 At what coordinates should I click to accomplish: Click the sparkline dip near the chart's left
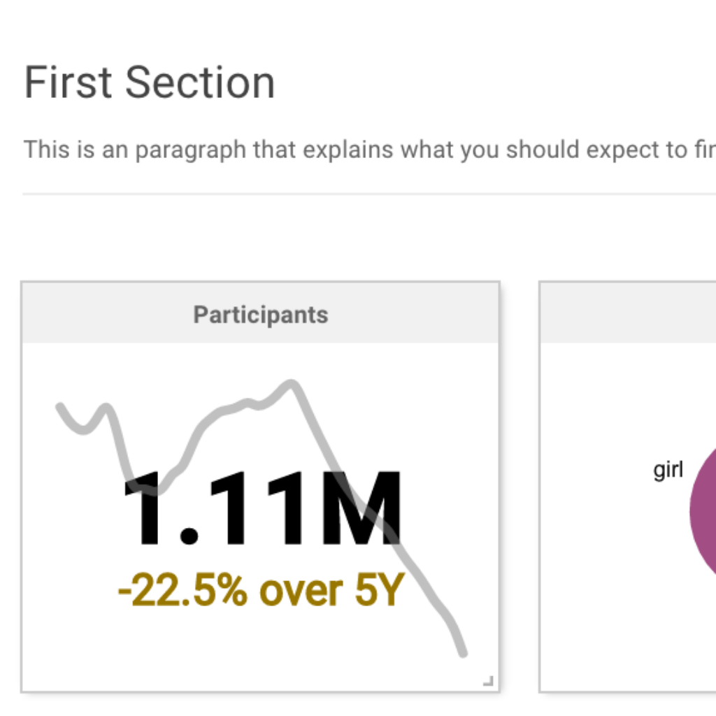pos(85,430)
